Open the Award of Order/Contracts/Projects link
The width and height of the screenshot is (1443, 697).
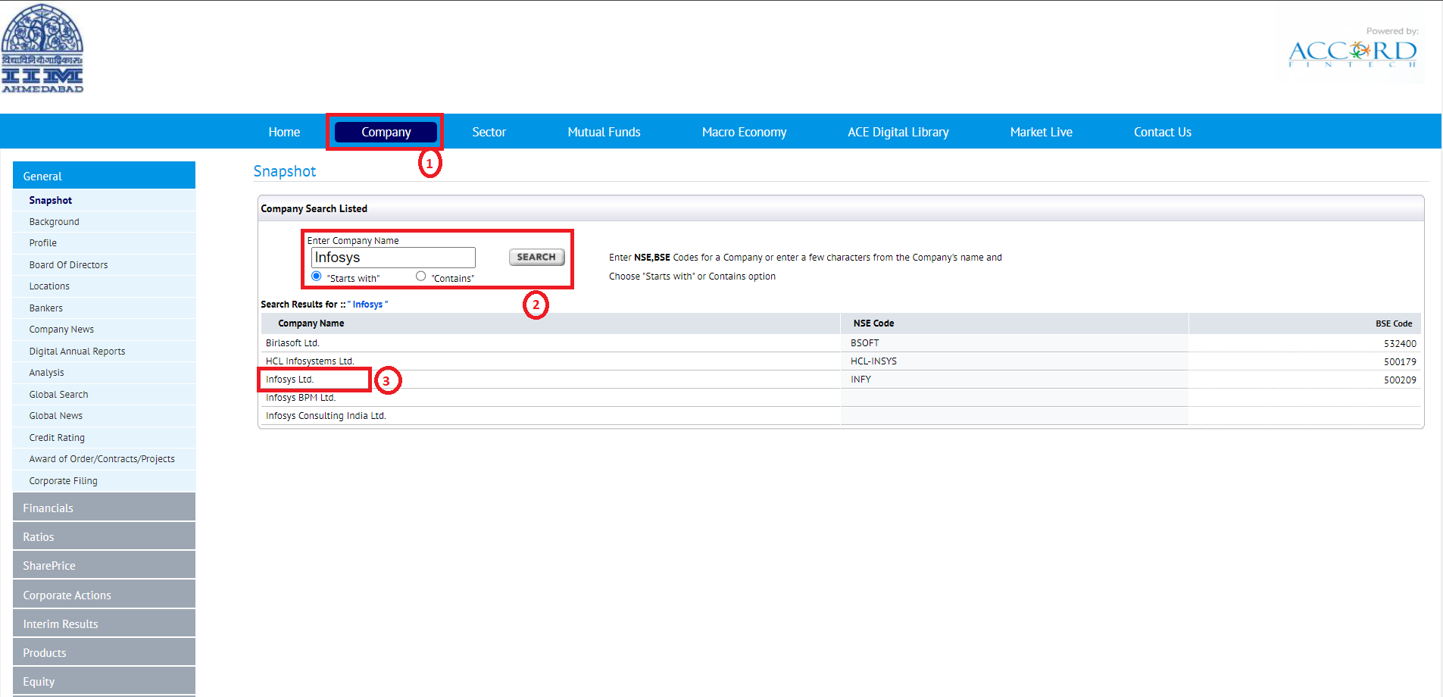102,459
